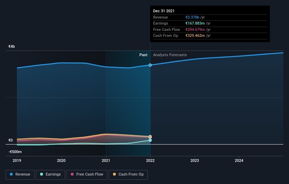Viewport: 289px width, 184px height.
Task: Click the 2022 x-axis label
Action: point(150,161)
